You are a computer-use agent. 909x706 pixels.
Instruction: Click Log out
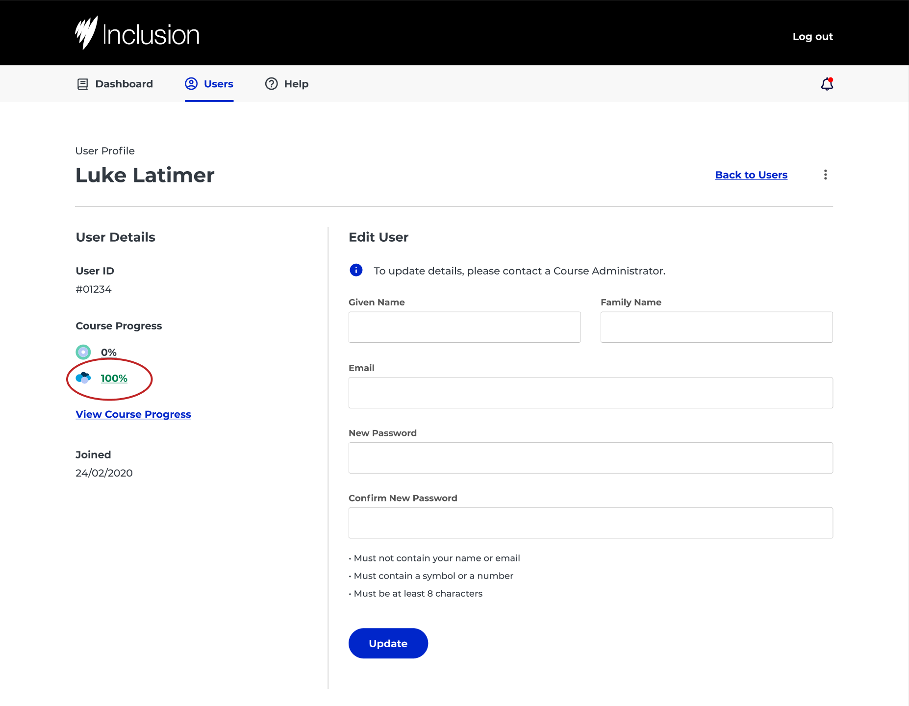812,36
